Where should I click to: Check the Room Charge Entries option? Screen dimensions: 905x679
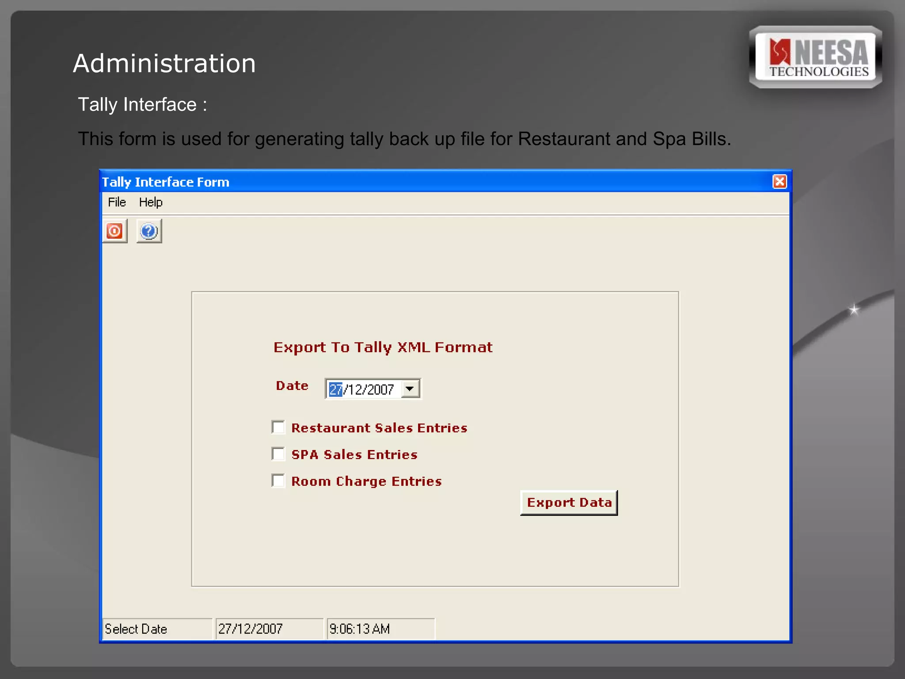click(x=278, y=481)
